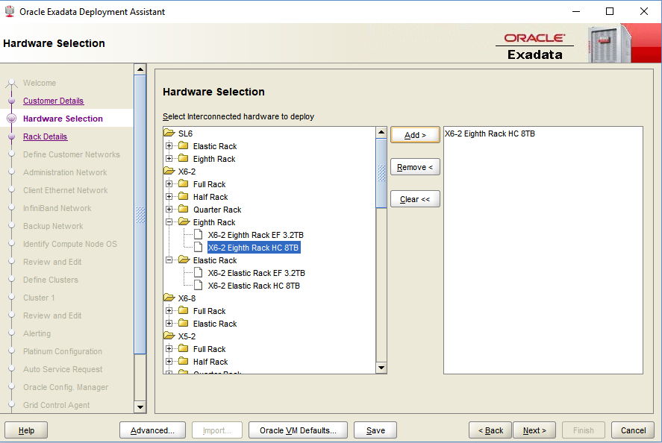Click the X6-2 Quarter Rack folder icon
This screenshot has width=662, height=443.
184,210
